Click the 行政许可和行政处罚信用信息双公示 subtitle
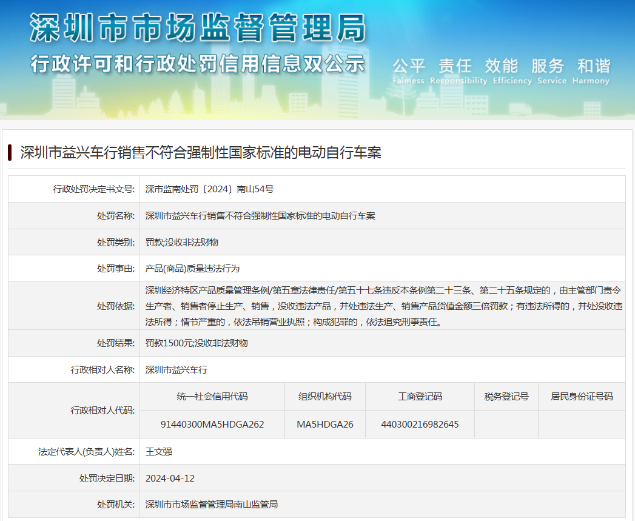 pos(198,63)
